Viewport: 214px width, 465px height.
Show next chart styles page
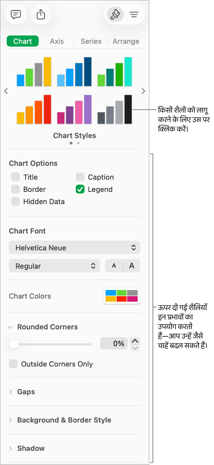tap(143, 91)
